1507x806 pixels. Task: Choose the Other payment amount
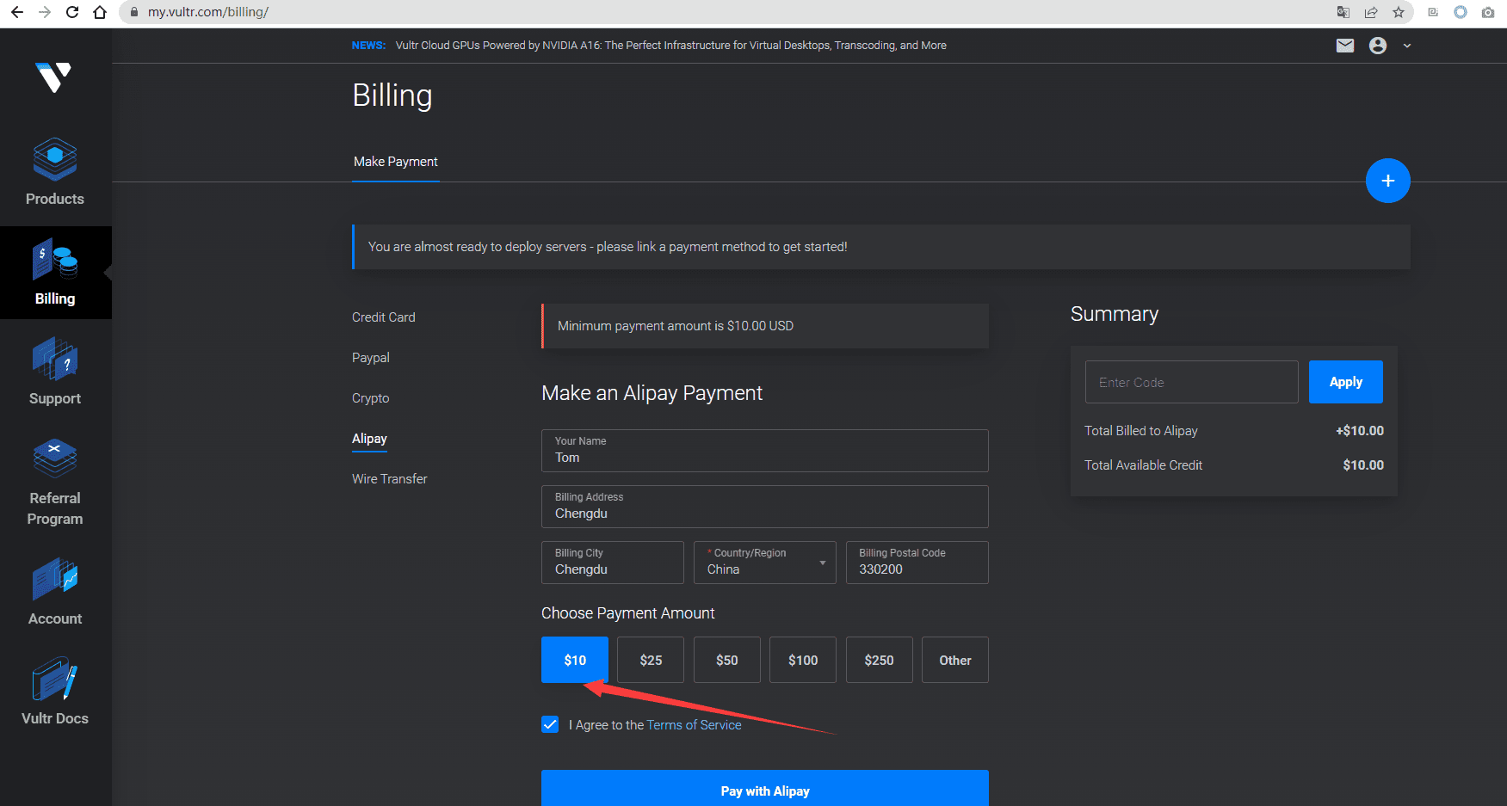coord(955,660)
